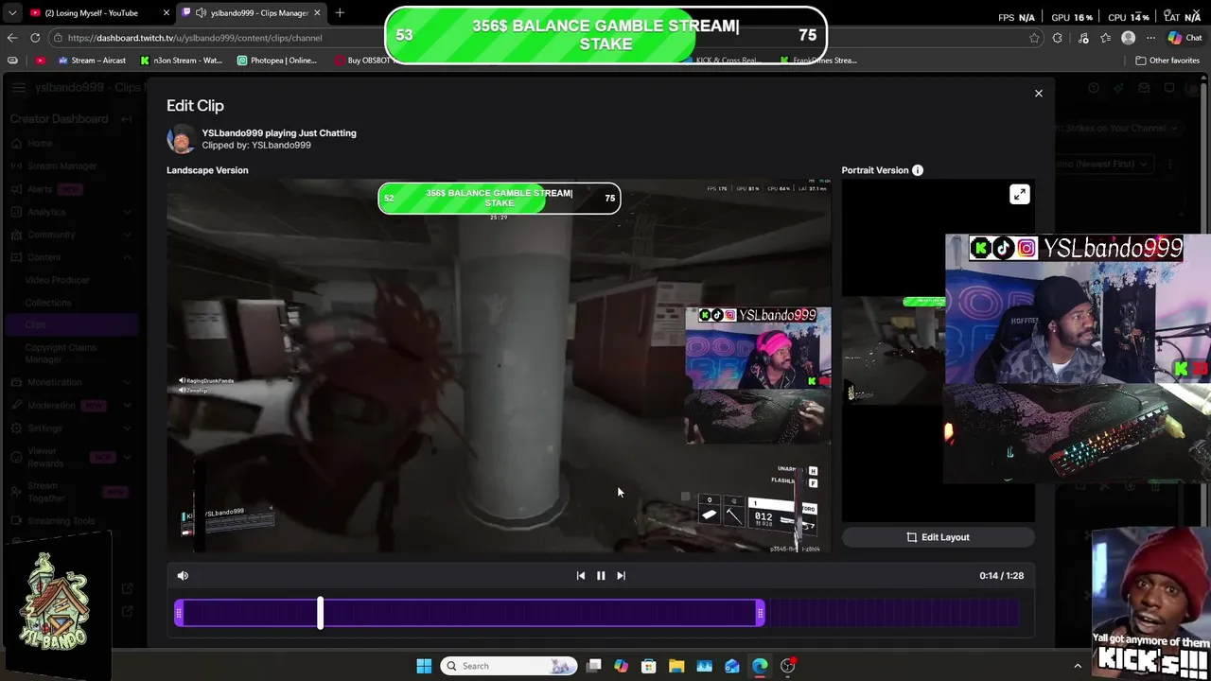Image resolution: width=1211 pixels, height=681 pixels.
Task: Close the Losing Myself YouTube tab
Action: (x=166, y=13)
